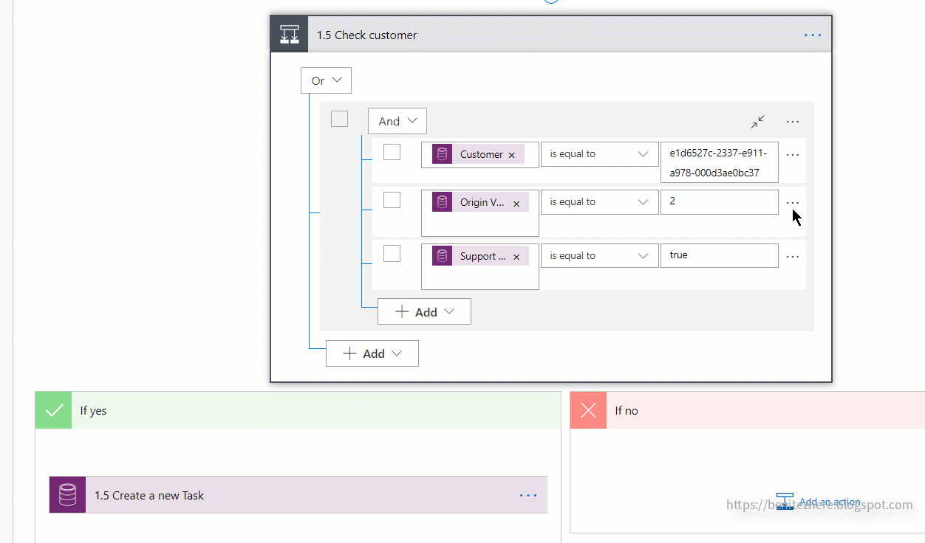Collapse the condition group using the diagonal arrows icon
The image size is (925, 543).
tap(757, 121)
